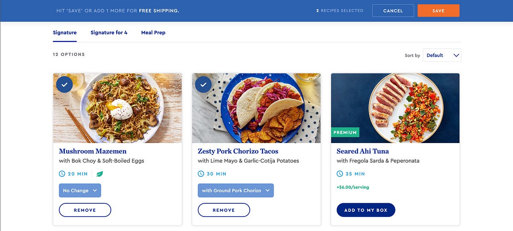Click the green vegetarian leaf icon
Image resolution: width=513 pixels, height=231 pixels.
(x=100, y=174)
